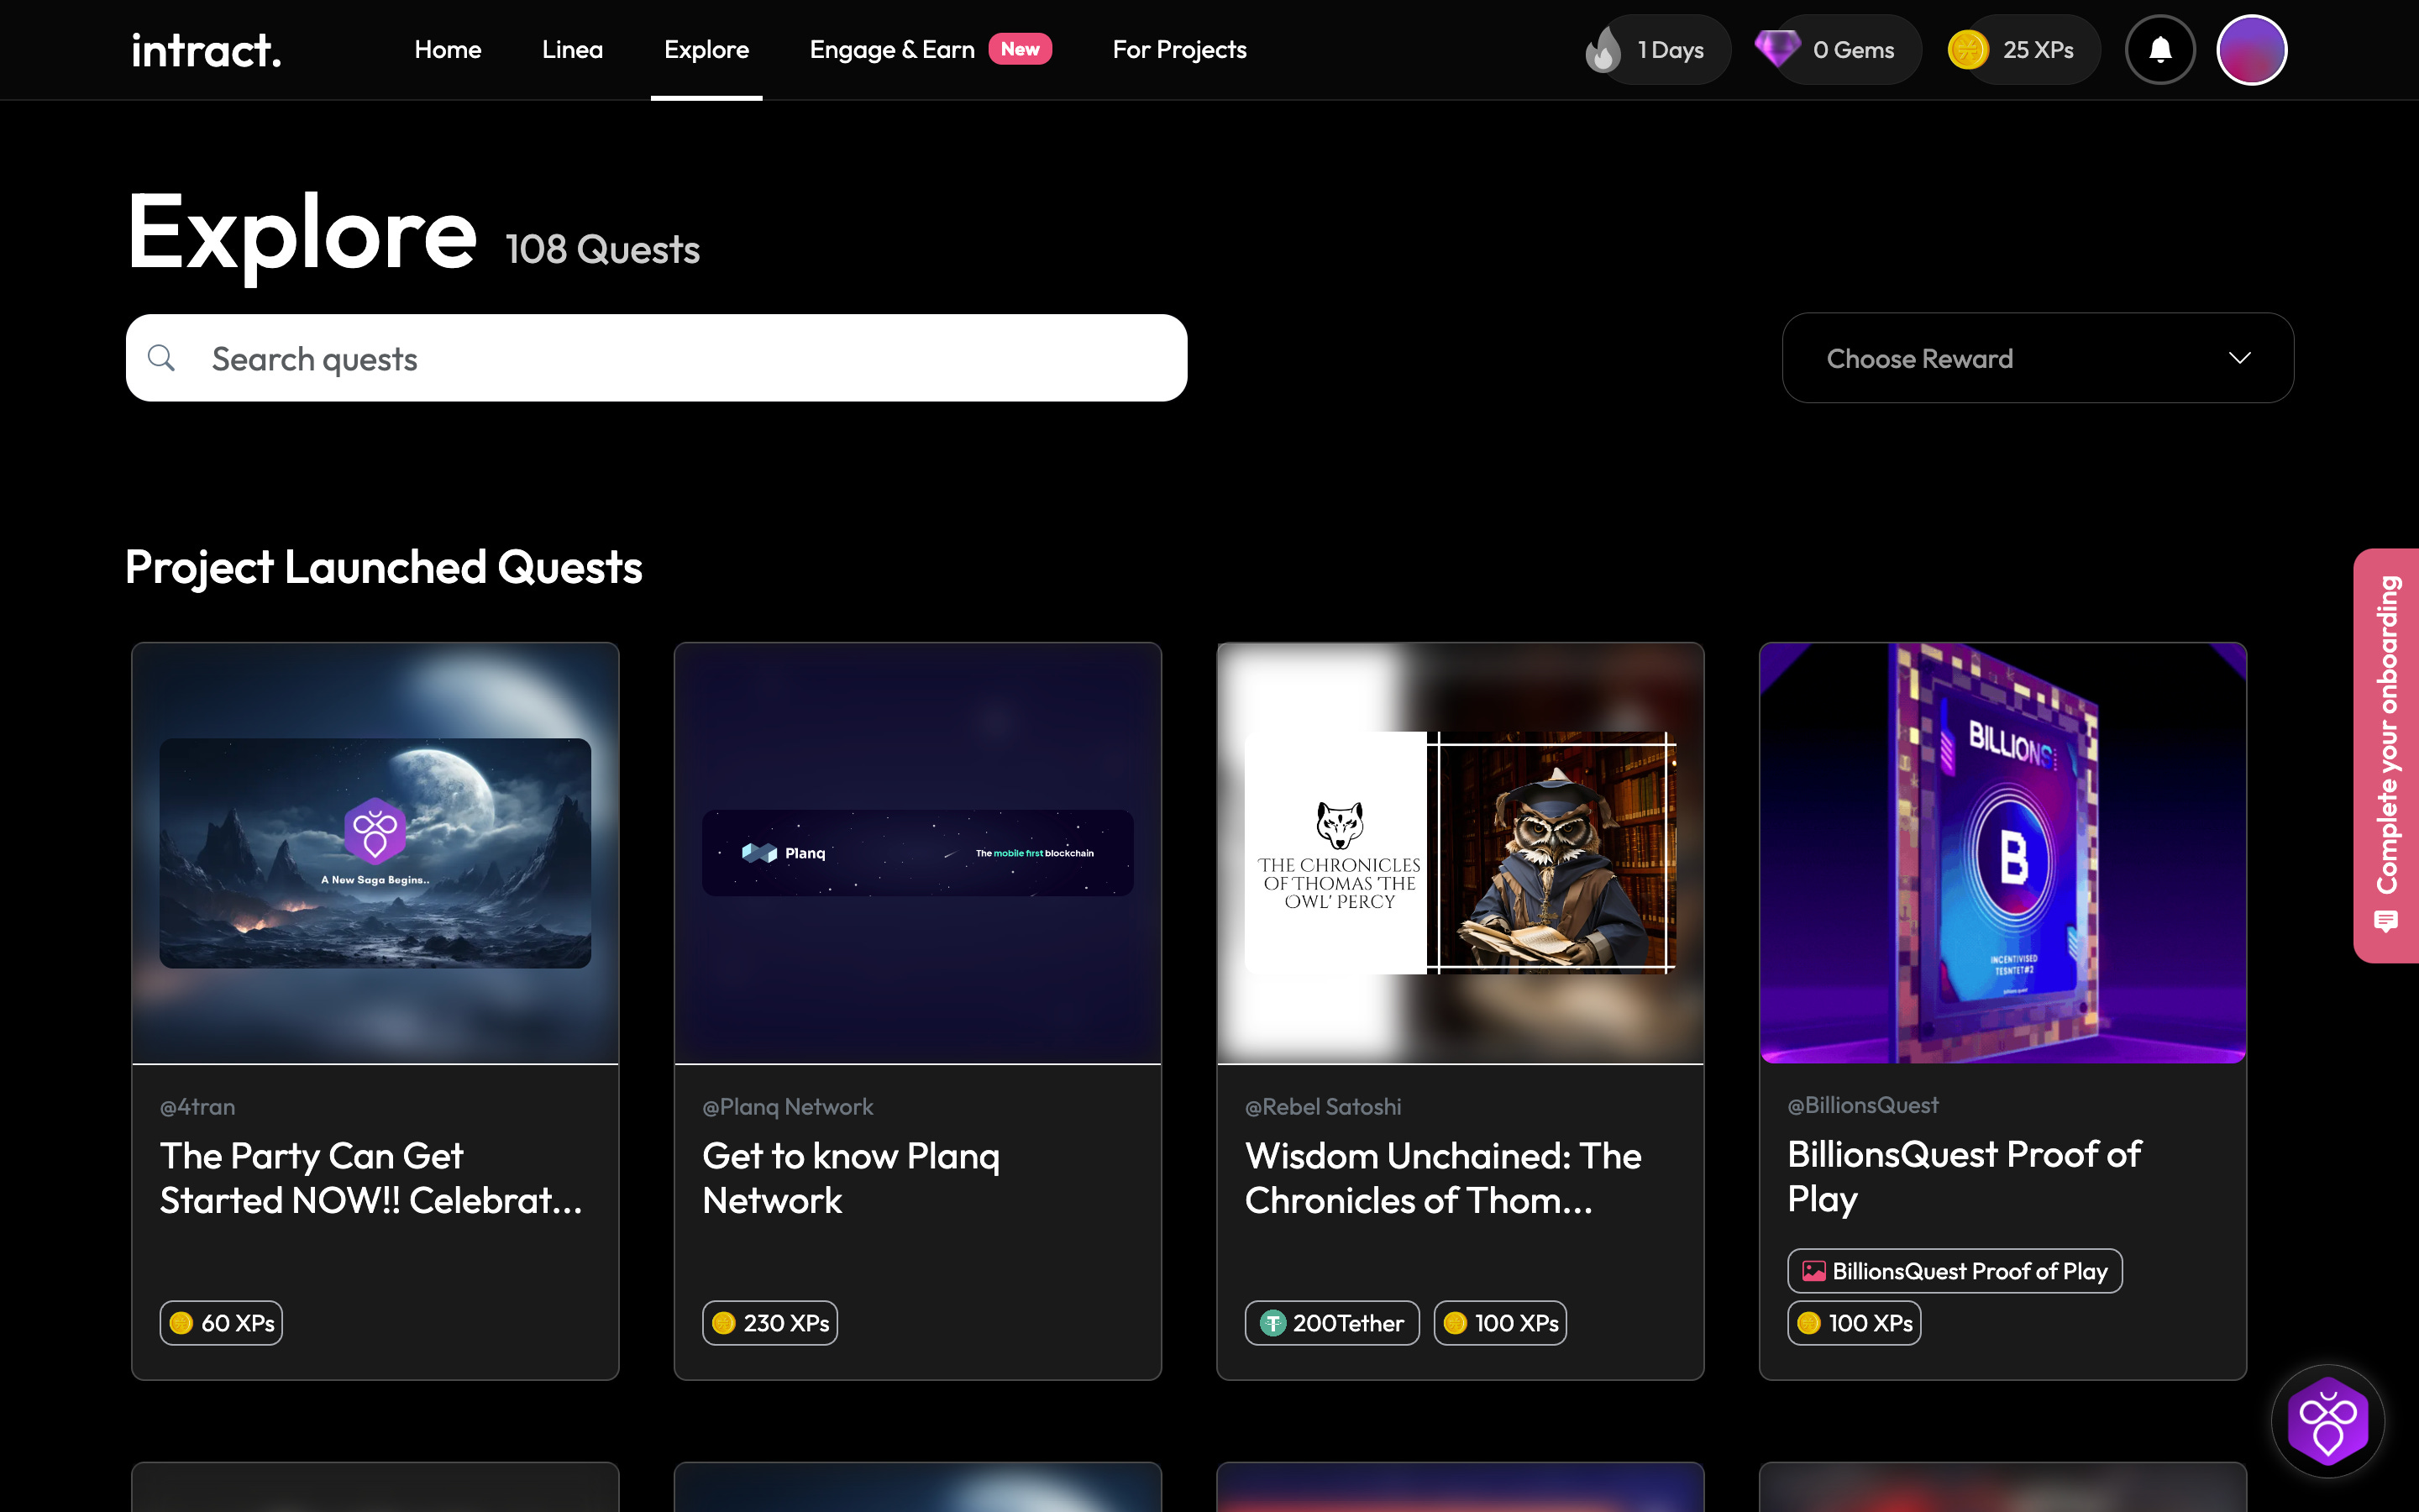This screenshot has width=2419, height=1512.
Task: Click the coin icon in 230 XPs badge
Action: (724, 1323)
